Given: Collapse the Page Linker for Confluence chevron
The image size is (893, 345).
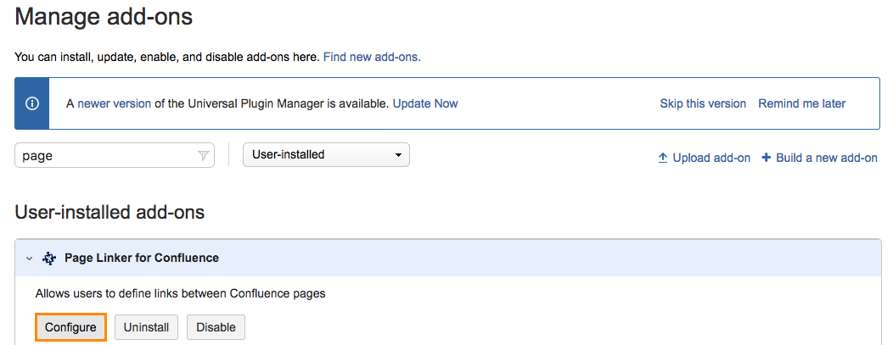Looking at the screenshot, I should click(x=29, y=258).
